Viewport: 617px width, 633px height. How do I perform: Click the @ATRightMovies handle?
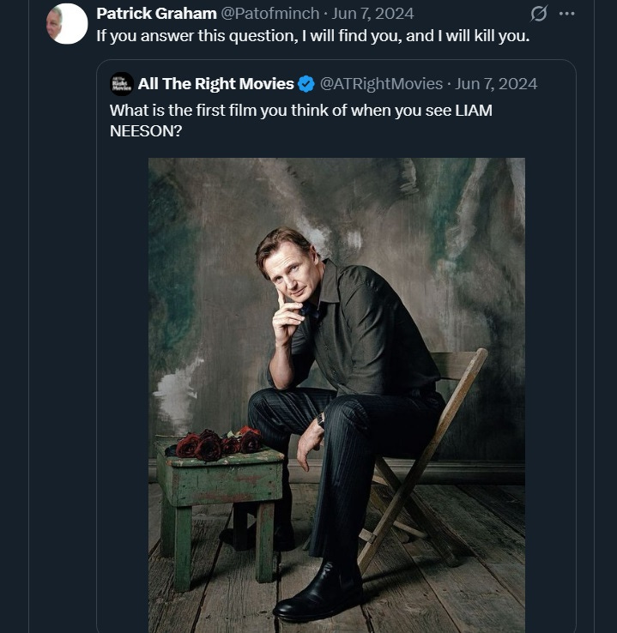381,83
